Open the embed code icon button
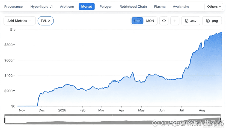The height and width of the screenshot is (130, 226). click(x=164, y=21)
